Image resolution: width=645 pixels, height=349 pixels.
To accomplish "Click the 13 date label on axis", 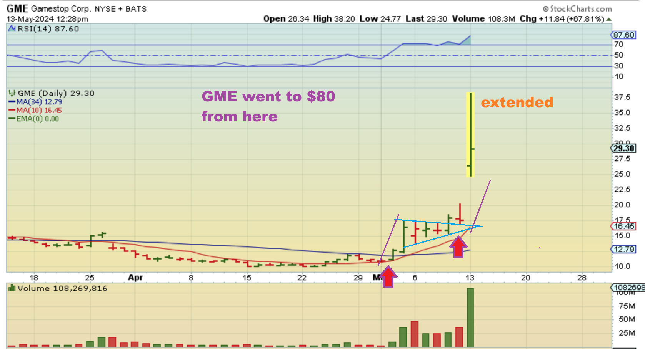I will click(470, 277).
